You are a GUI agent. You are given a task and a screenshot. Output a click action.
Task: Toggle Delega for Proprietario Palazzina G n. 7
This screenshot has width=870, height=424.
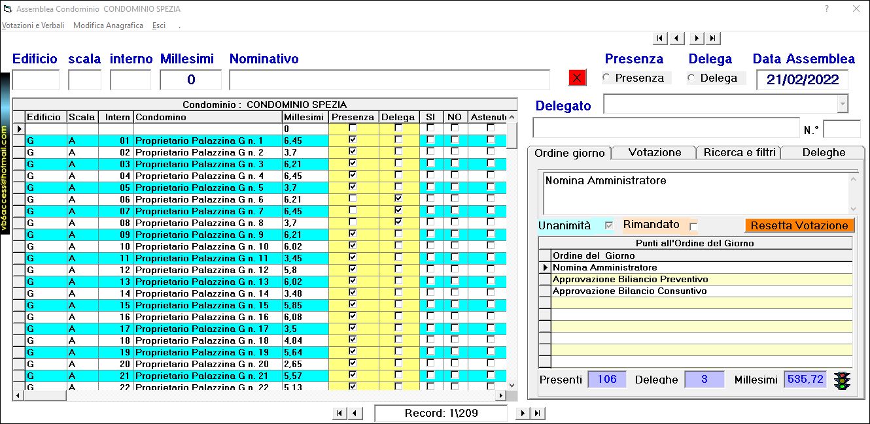pos(399,211)
